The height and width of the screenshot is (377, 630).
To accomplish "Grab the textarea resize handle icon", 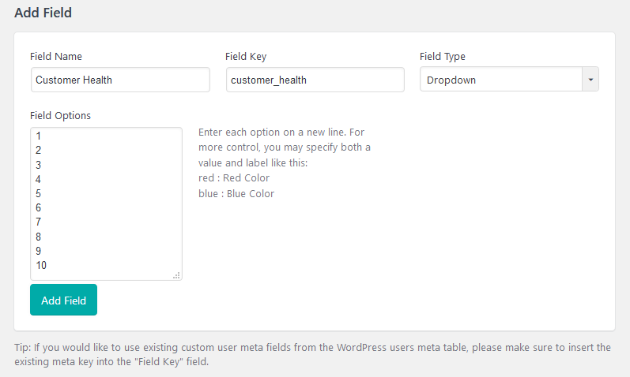I will click(176, 275).
